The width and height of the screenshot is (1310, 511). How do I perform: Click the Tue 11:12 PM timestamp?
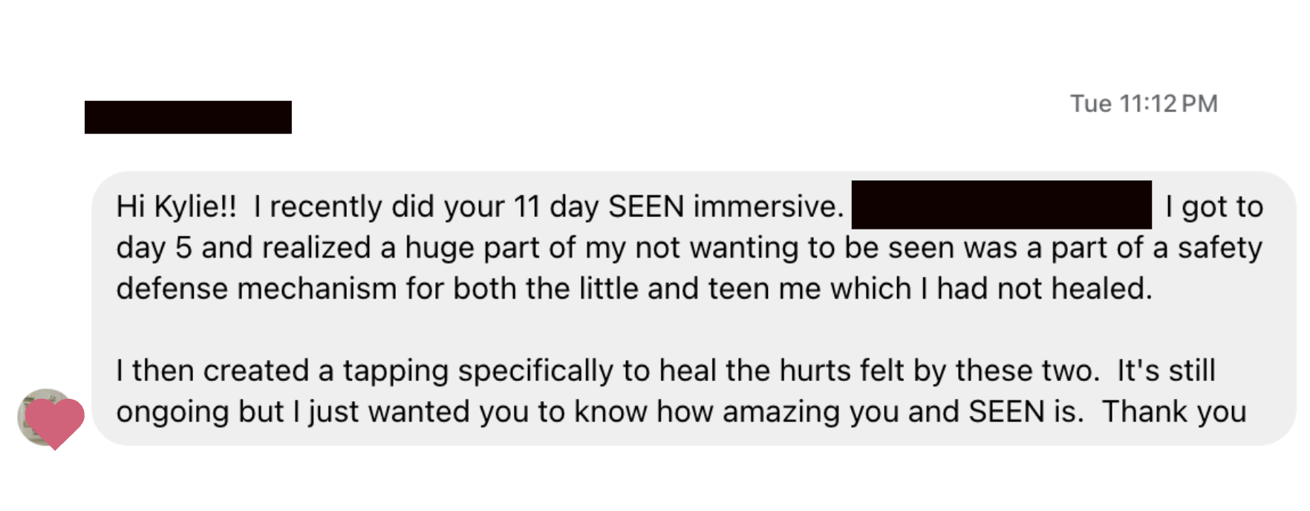(1143, 103)
